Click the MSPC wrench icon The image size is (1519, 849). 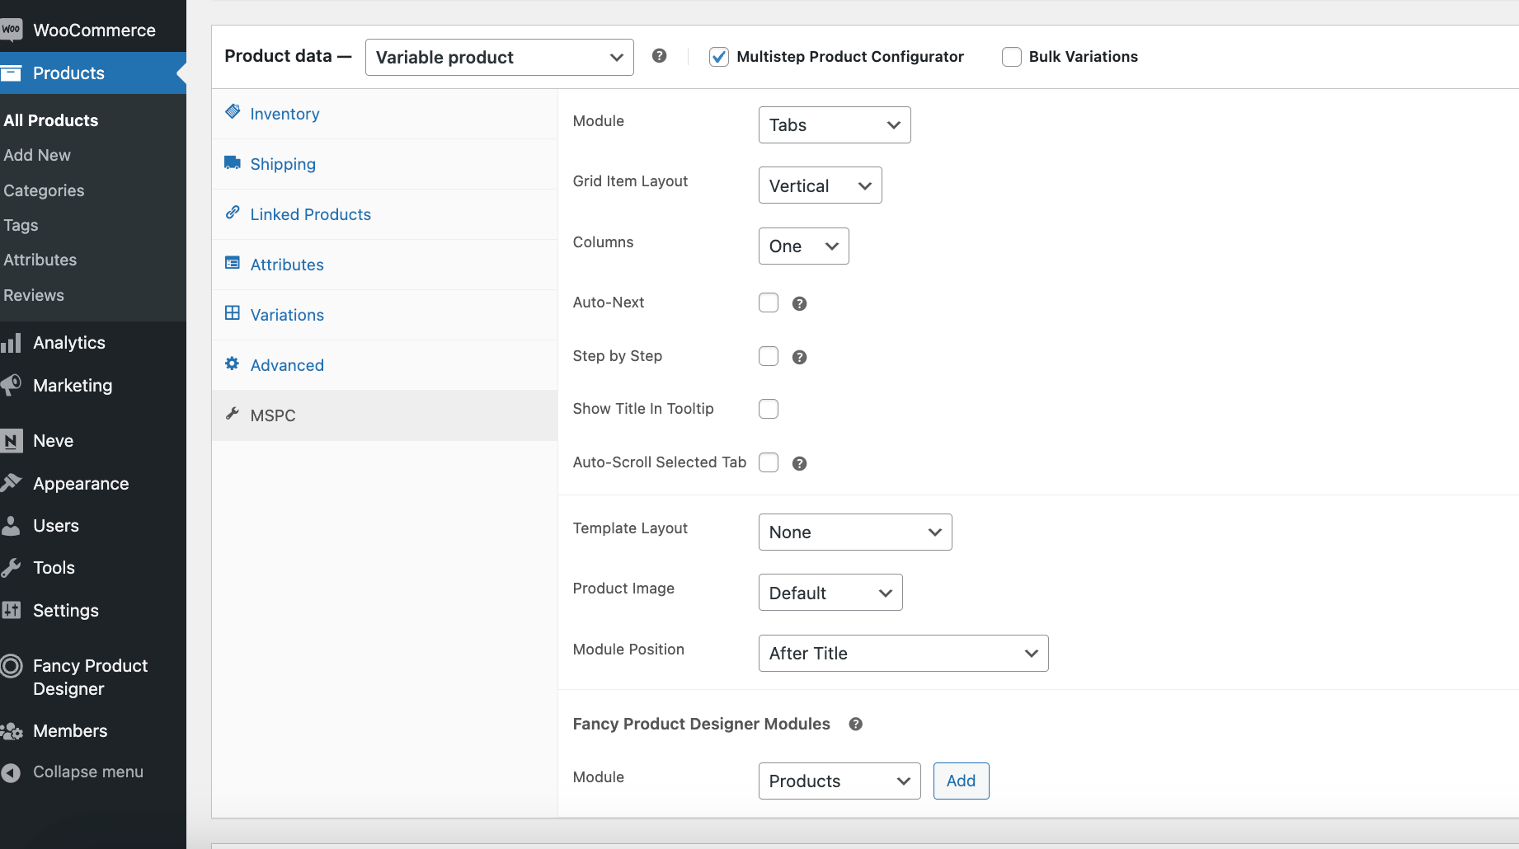[233, 414]
